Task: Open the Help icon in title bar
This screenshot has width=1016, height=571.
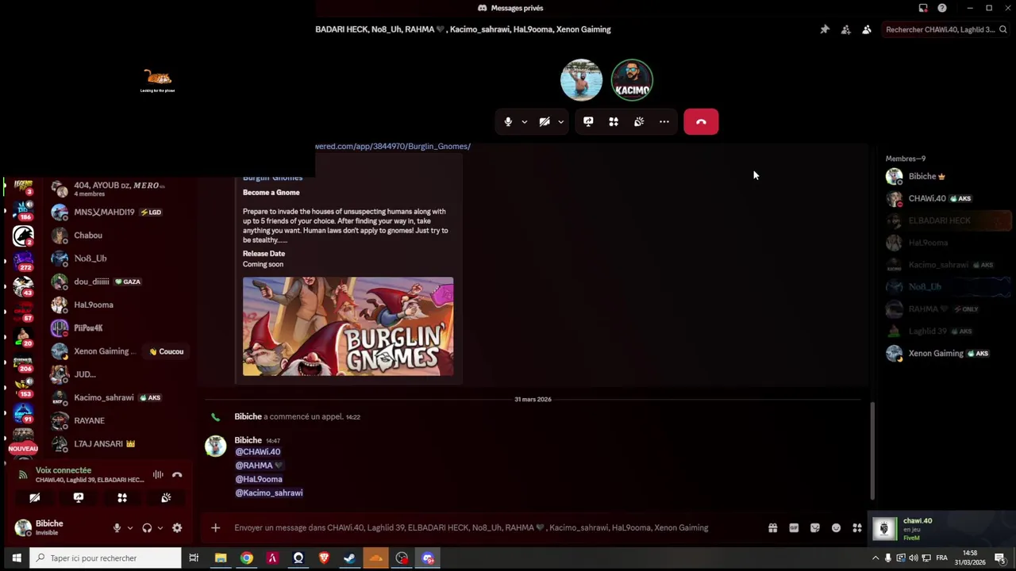Action: pos(942,8)
